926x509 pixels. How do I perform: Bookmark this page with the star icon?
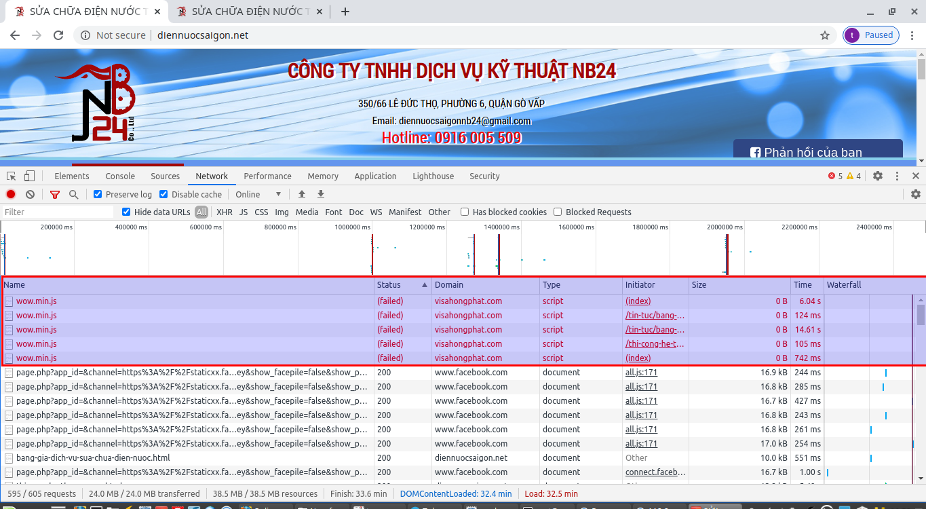825,35
